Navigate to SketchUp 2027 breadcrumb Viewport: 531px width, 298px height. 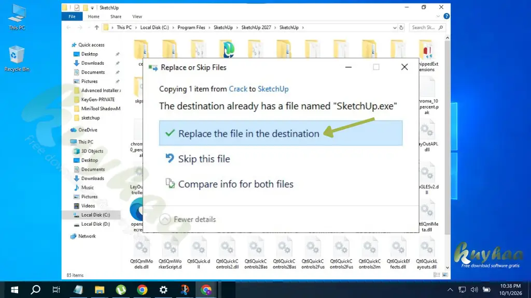[x=256, y=27]
